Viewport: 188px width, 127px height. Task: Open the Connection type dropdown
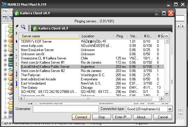click(170, 109)
